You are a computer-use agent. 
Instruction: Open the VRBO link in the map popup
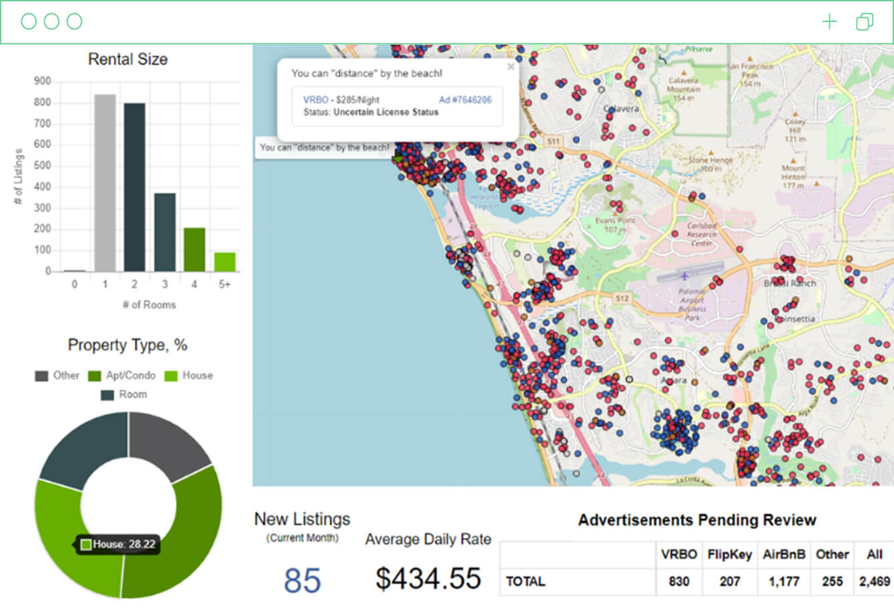pos(316,100)
